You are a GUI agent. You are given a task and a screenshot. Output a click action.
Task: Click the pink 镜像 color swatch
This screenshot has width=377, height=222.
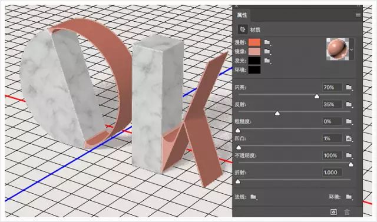point(254,51)
